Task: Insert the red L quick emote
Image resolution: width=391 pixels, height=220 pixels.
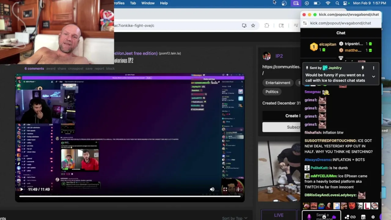Action: (x=367, y=206)
